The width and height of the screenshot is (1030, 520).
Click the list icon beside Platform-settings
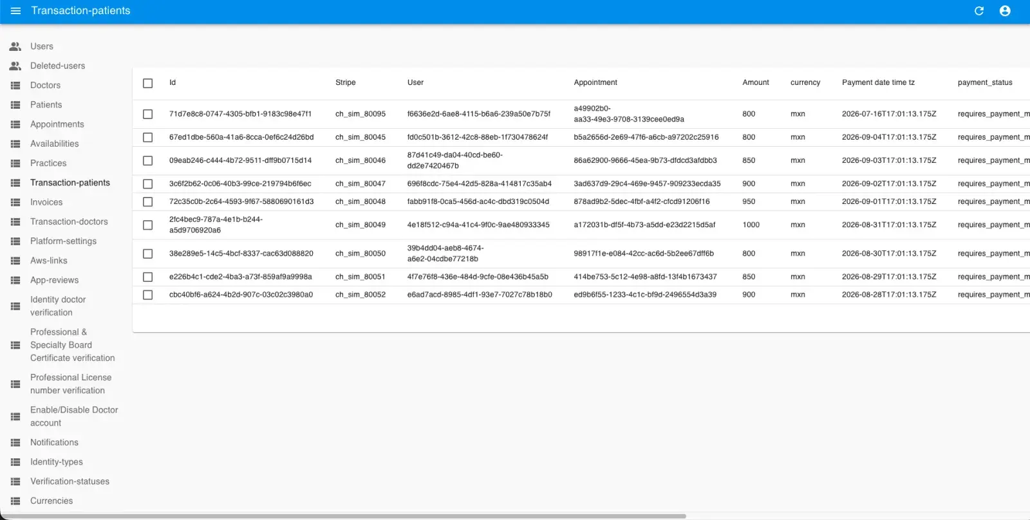pyautogui.click(x=15, y=241)
